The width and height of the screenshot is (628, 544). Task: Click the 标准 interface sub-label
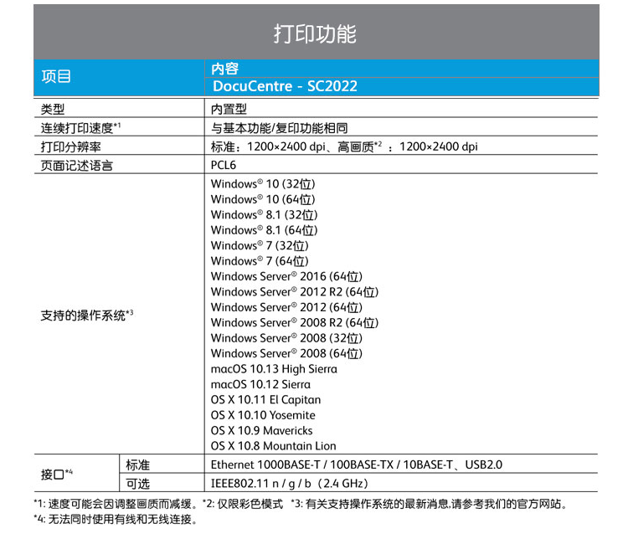pyautogui.click(x=138, y=464)
